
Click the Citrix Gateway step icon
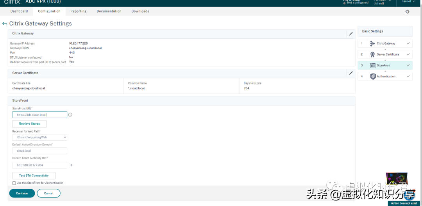point(372,43)
